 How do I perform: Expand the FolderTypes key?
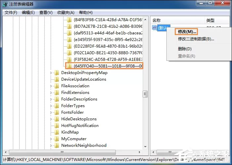coord(51,106)
